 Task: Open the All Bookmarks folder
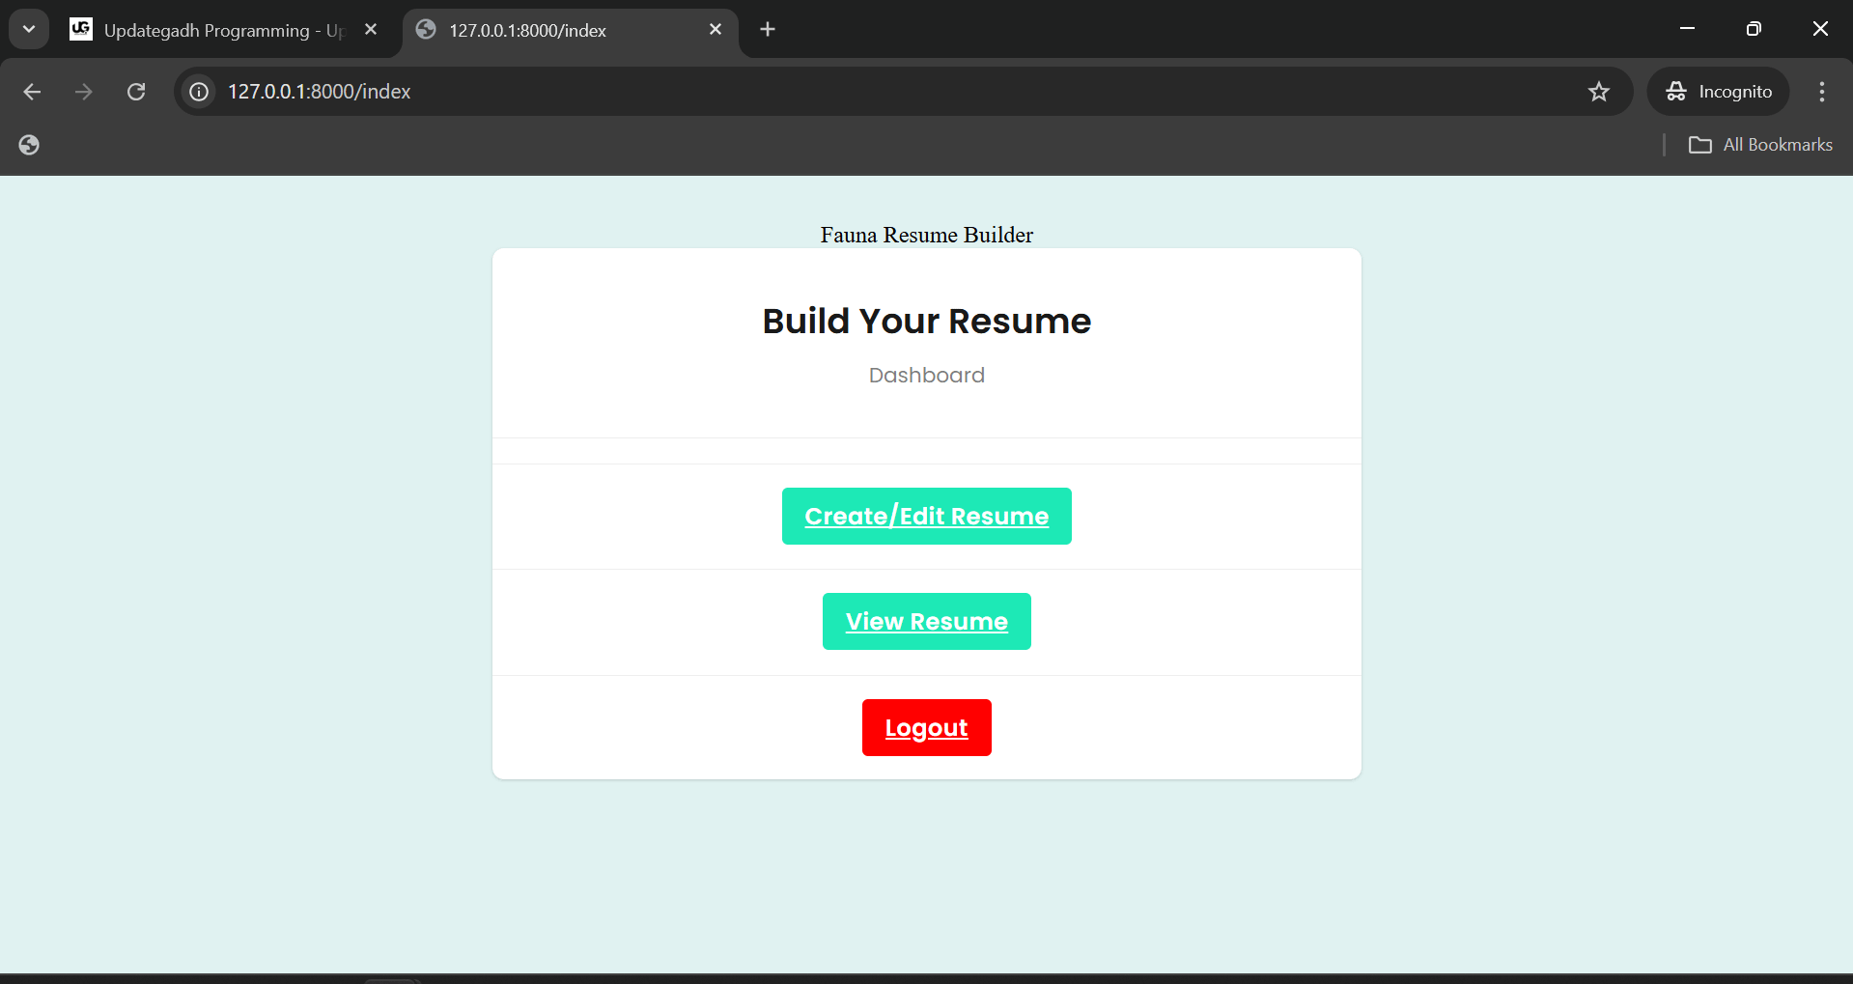click(x=1760, y=145)
